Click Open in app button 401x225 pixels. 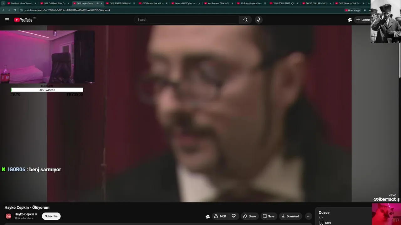[x=352, y=10]
